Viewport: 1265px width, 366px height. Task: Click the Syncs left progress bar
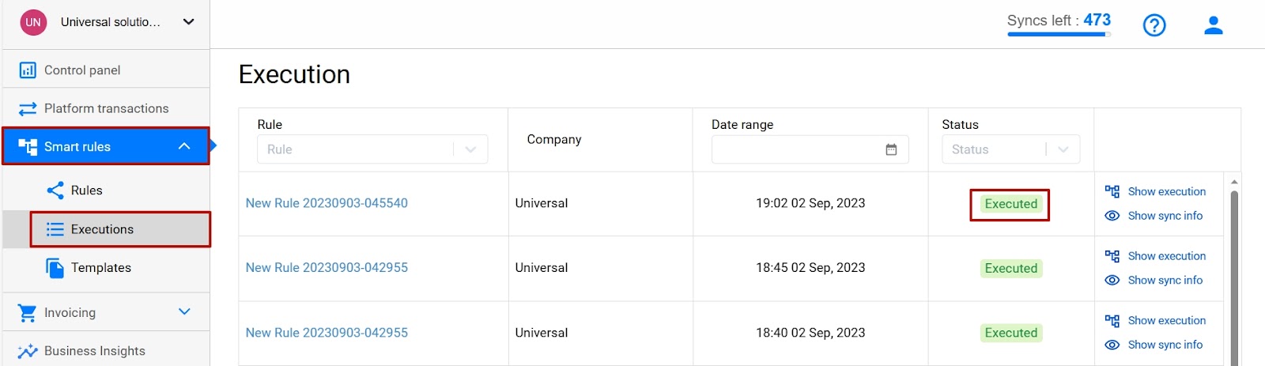click(x=1058, y=35)
